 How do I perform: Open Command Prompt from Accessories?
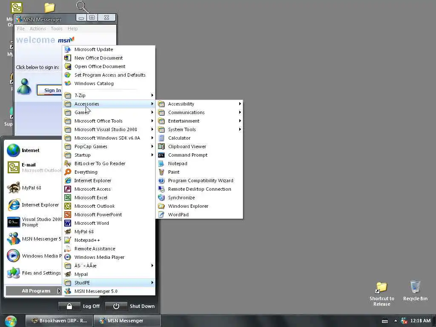point(199,155)
